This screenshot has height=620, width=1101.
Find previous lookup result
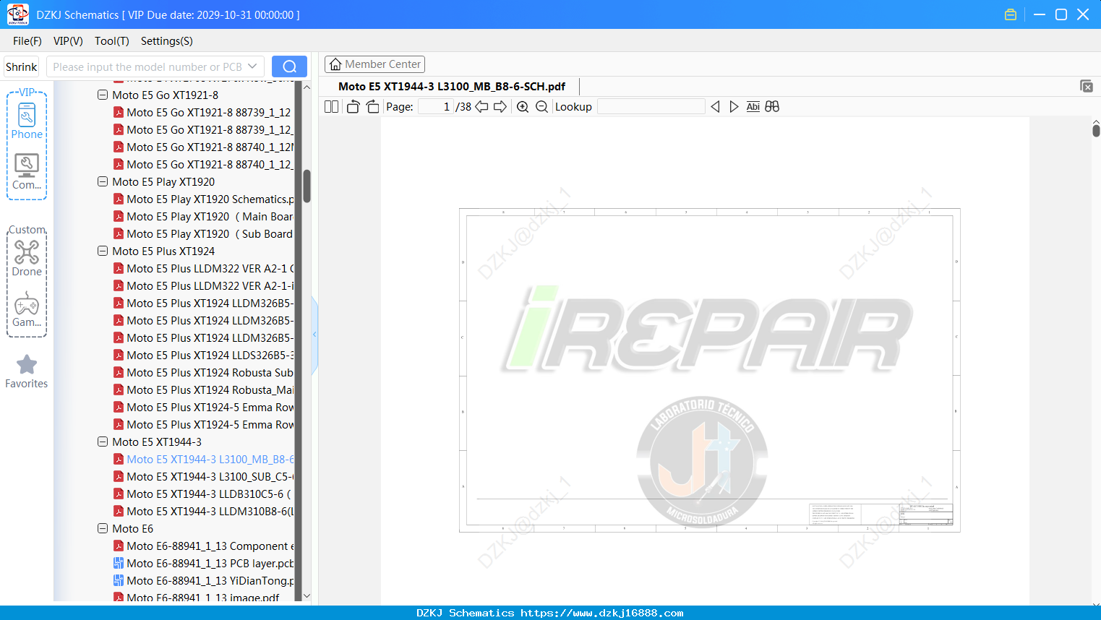pyautogui.click(x=715, y=106)
